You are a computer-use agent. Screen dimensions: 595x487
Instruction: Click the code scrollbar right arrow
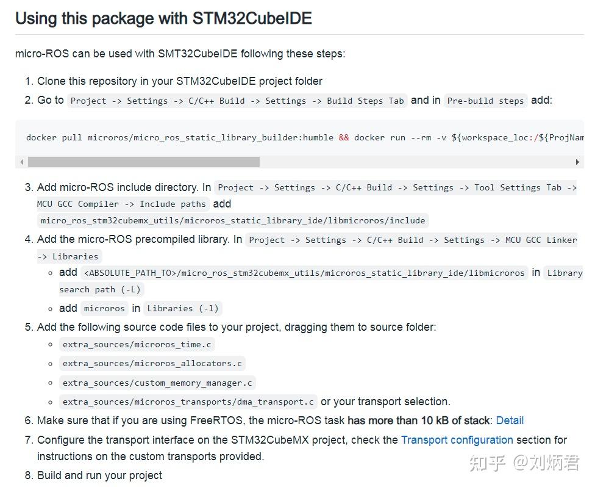point(577,162)
